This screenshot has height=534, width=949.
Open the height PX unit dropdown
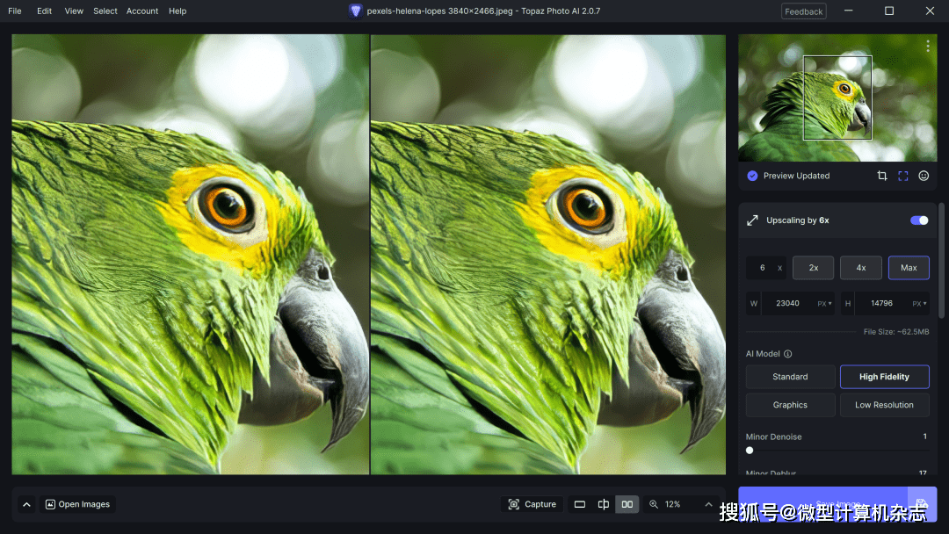coord(919,304)
